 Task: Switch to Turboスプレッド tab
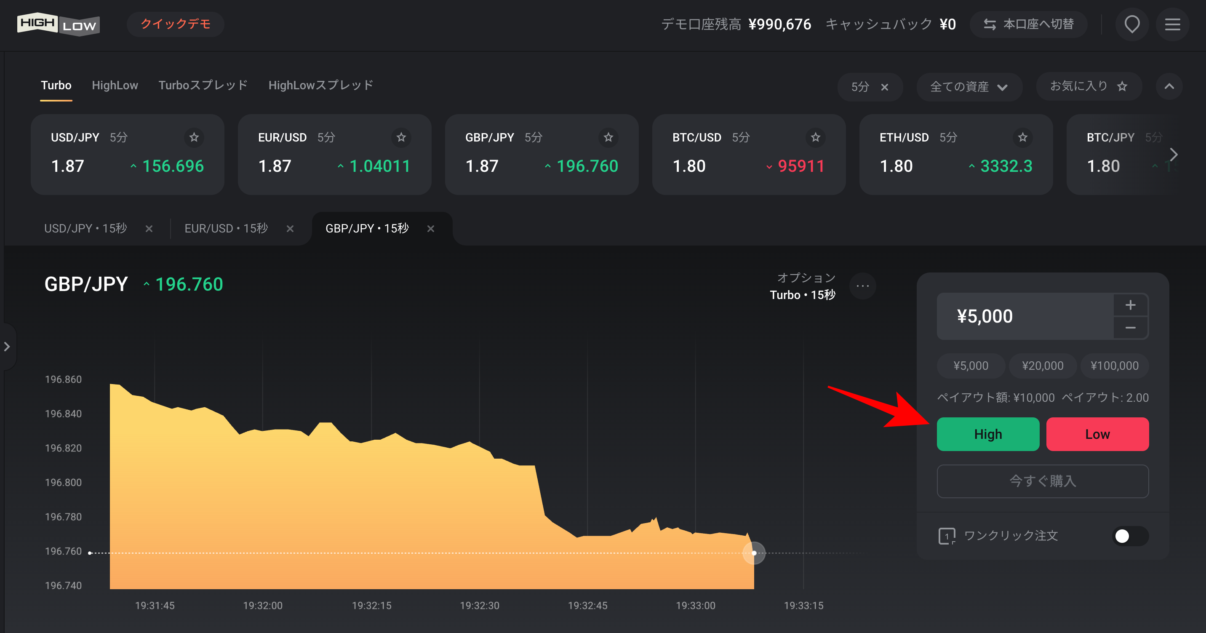(x=203, y=85)
